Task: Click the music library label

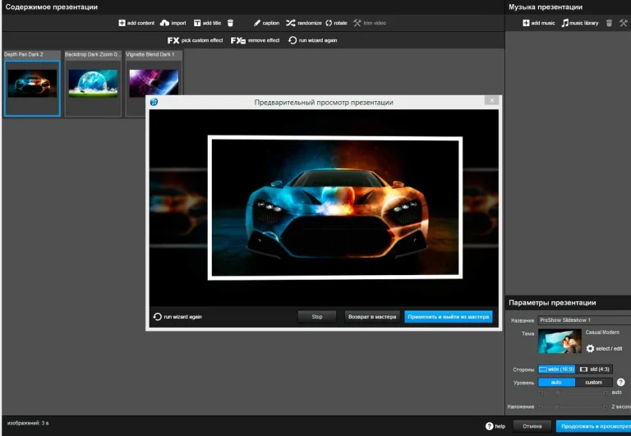Action: 584,23
